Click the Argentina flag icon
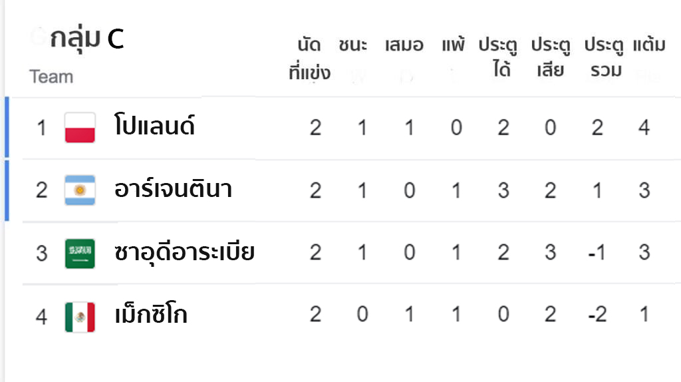This screenshot has width=681, height=382. (80, 190)
